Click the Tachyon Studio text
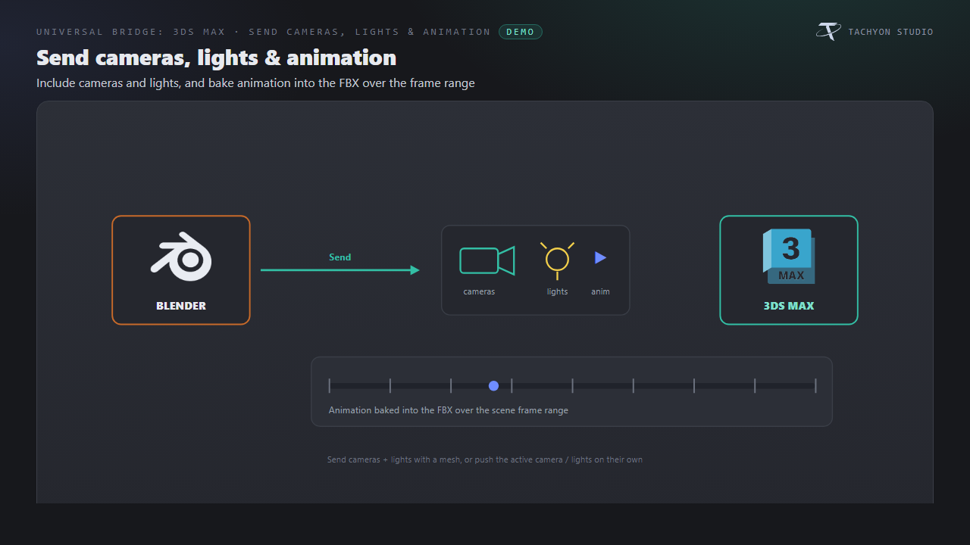Image resolution: width=970 pixels, height=545 pixels. pyautogui.click(x=890, y=32)
